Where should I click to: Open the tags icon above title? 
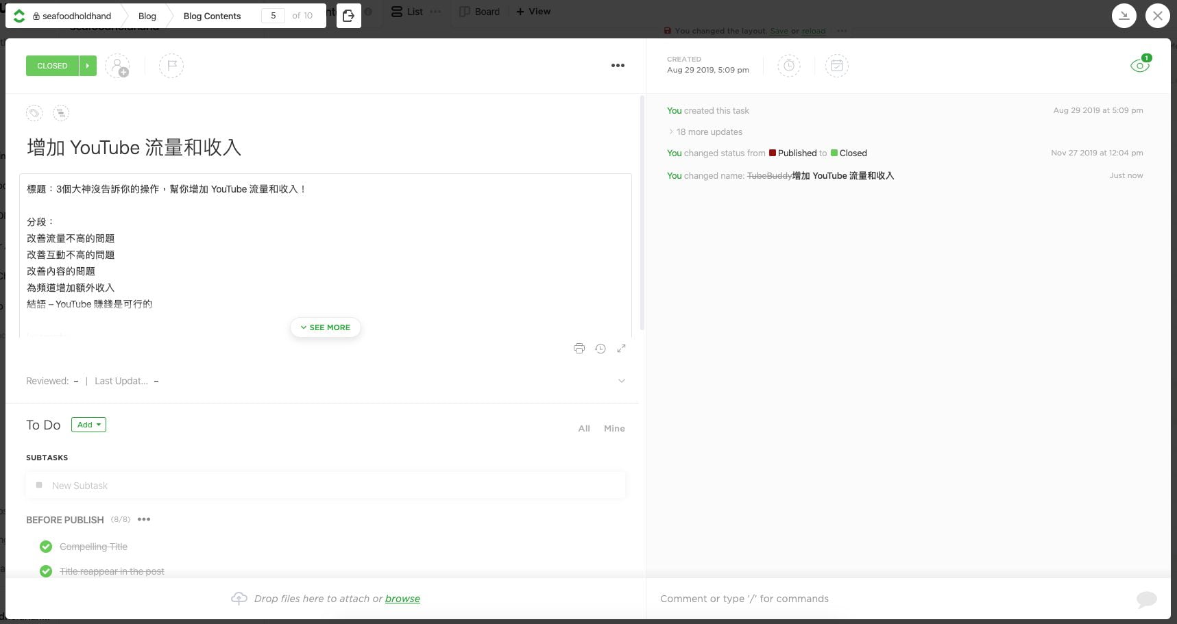pos(34,113)
